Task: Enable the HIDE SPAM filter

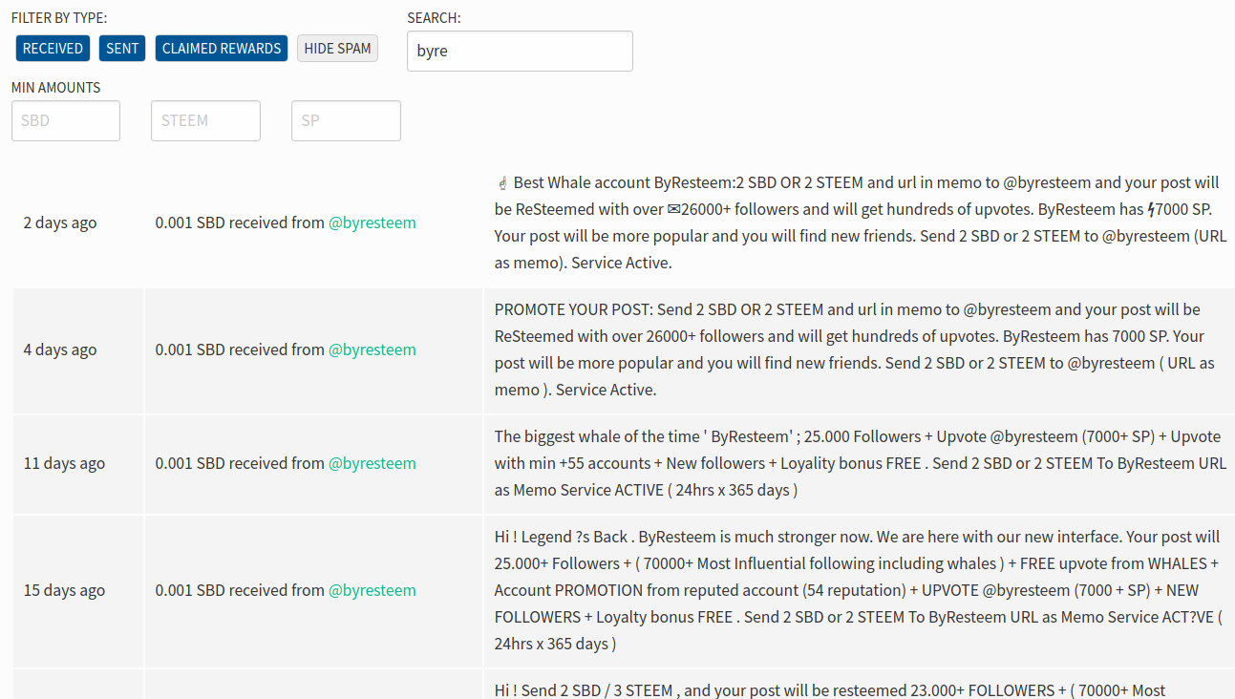Action: (337, 48)
